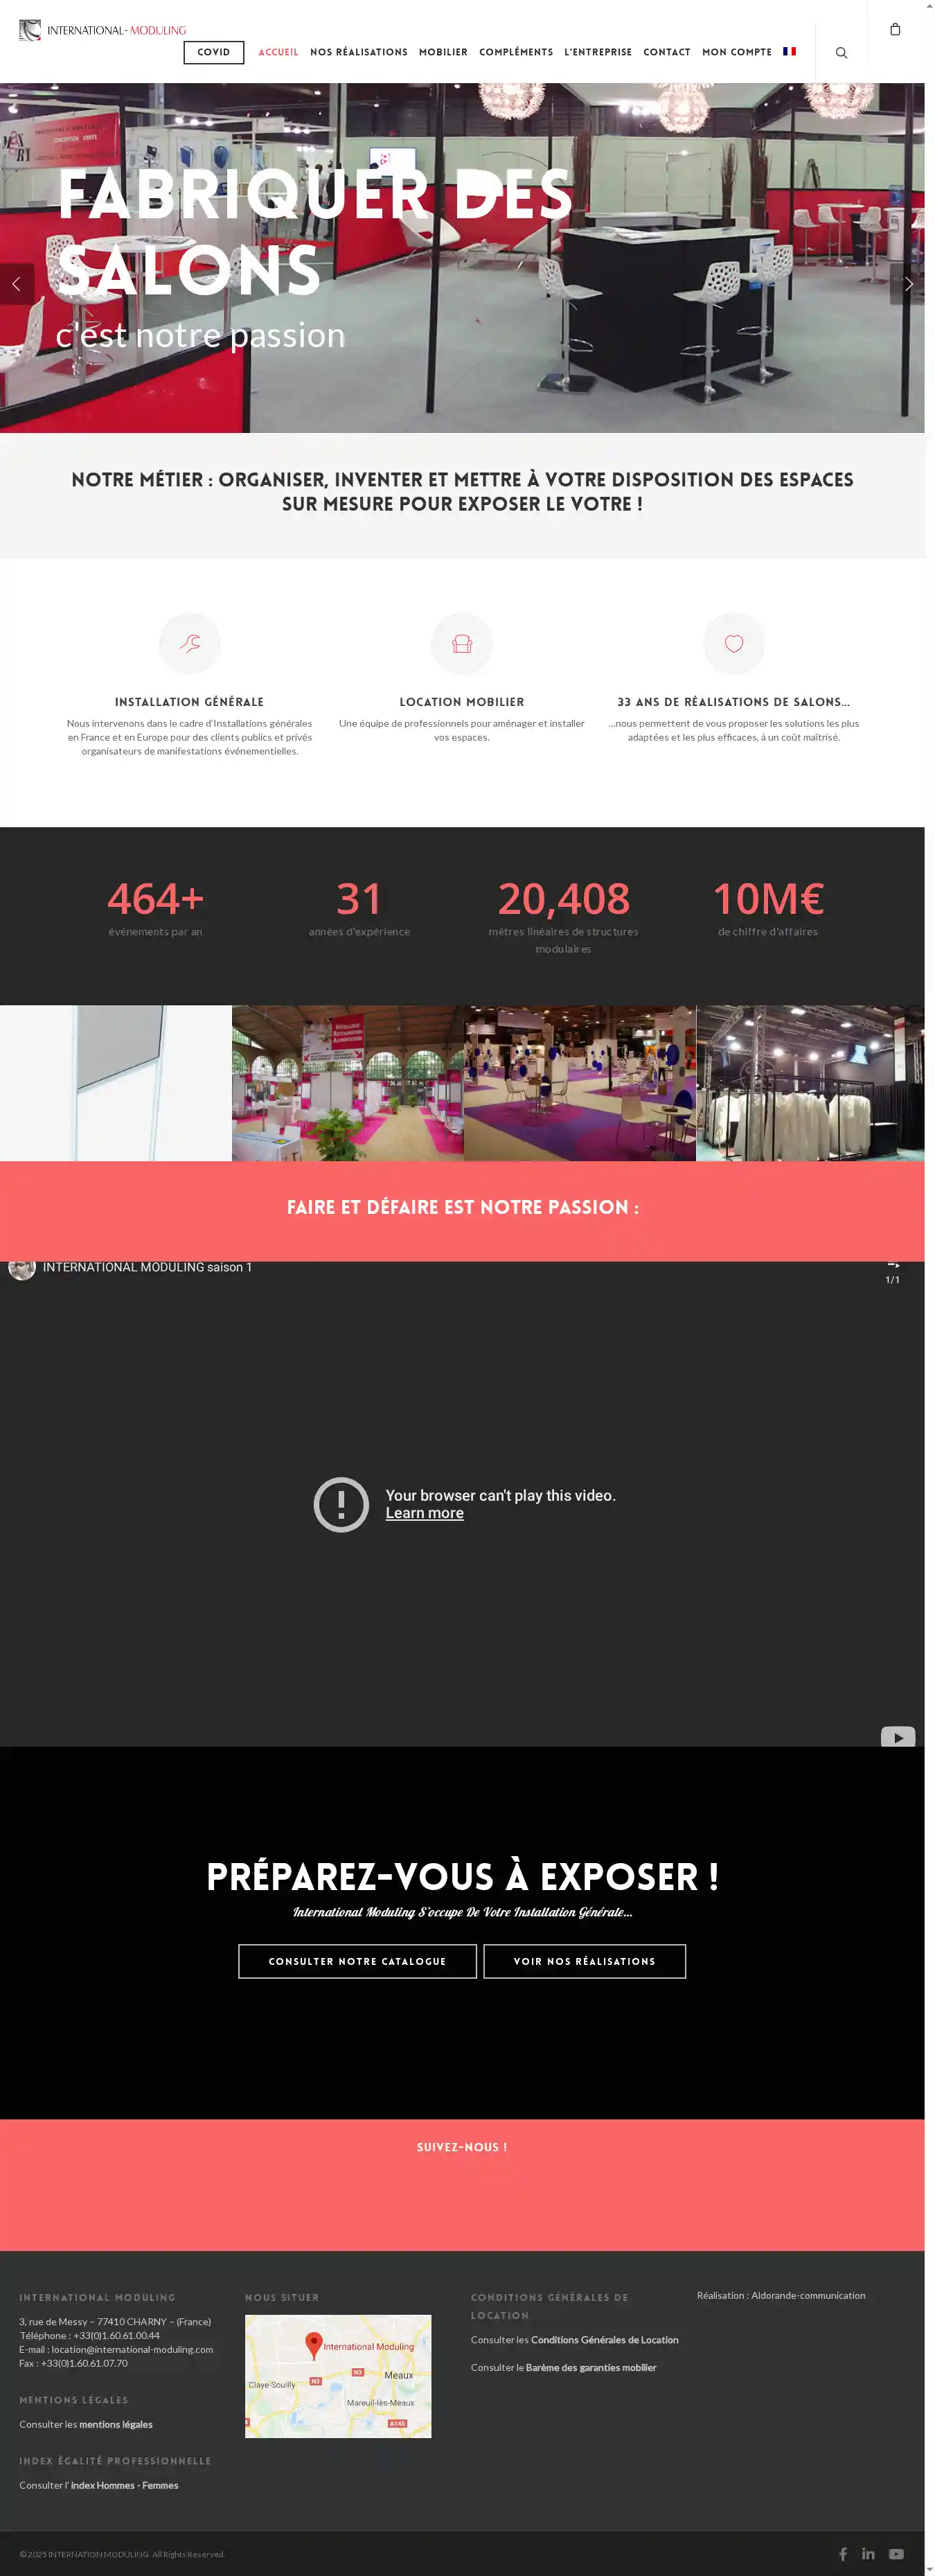Click the COVID button

point(213,52)
